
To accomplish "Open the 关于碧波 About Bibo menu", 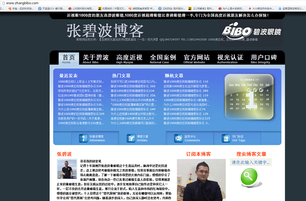I will point(96,59).
